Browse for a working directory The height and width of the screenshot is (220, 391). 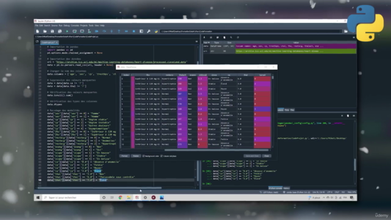tap(346, 31)
